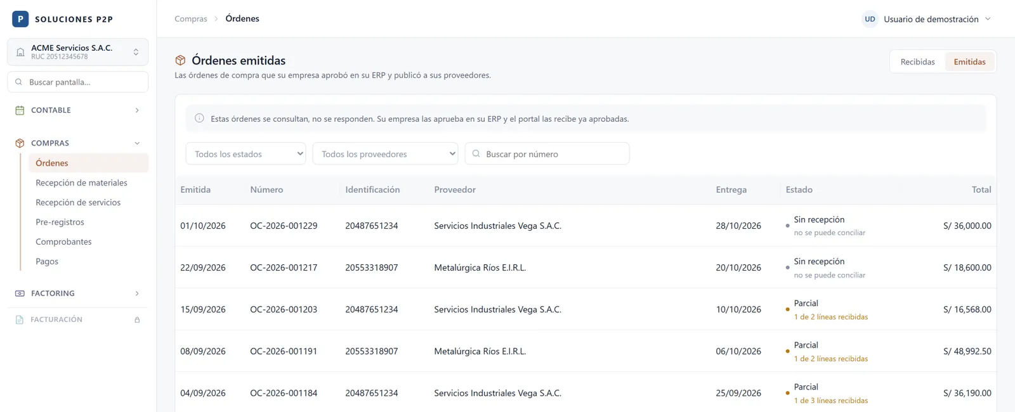This screenshot has width=1015, height=412.
Task: Switch to the Emitidas tab
Action: pos(969,61)
